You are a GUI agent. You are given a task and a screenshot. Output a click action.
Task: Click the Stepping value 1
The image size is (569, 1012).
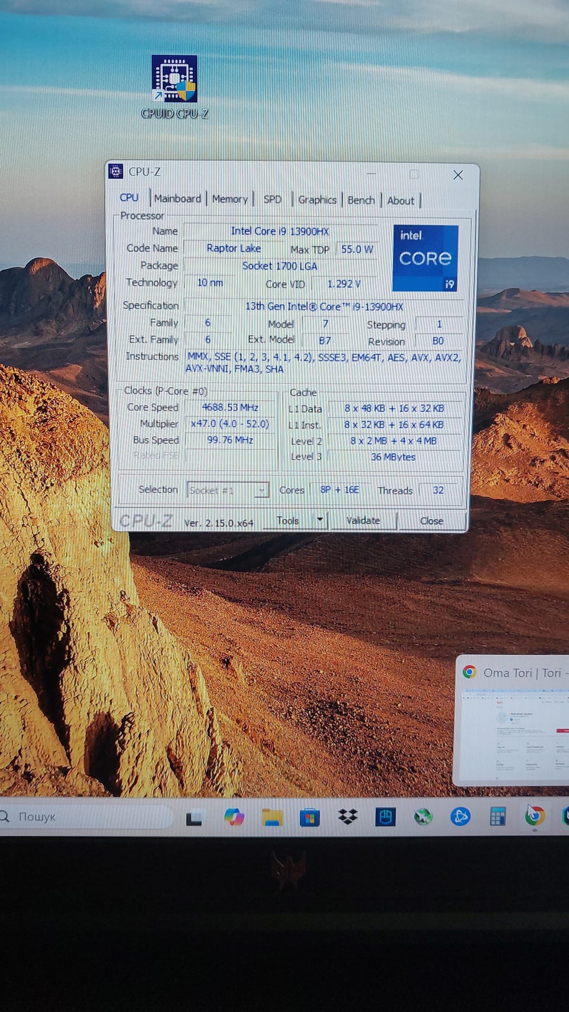[x=439, y=324]
